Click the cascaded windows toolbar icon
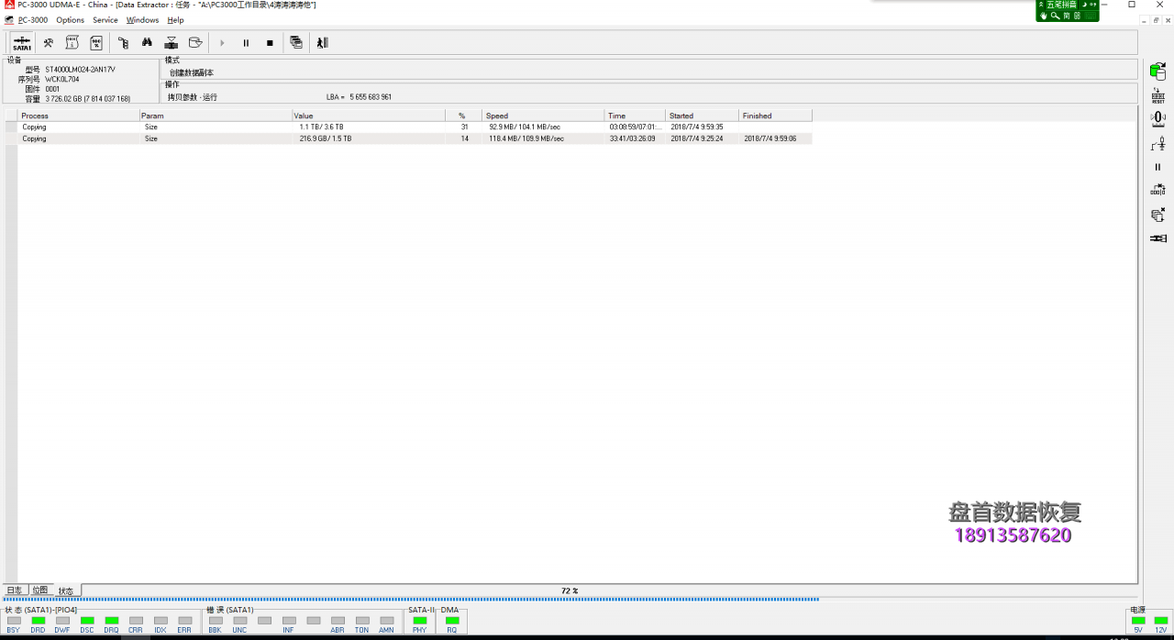 point(295,43)
